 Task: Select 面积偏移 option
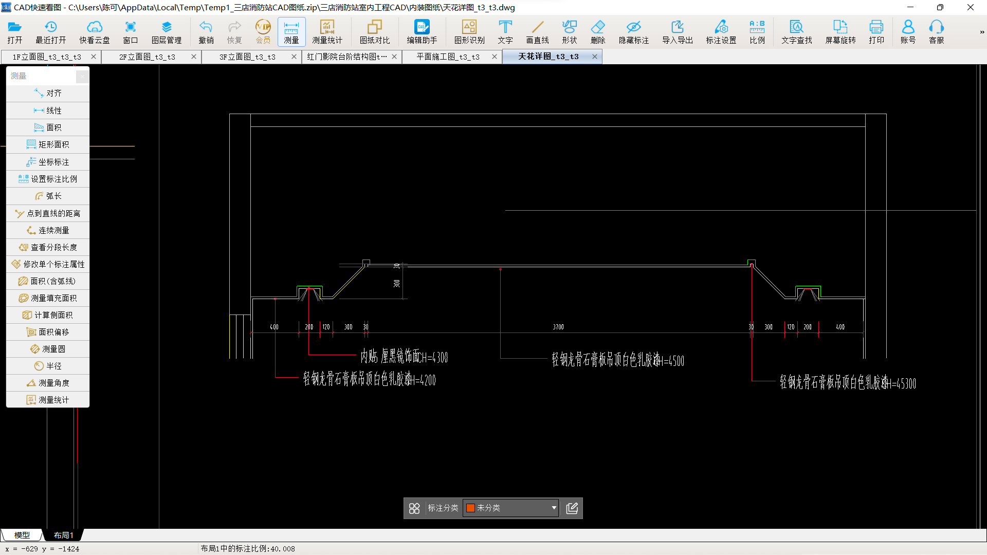coord(48,332)
